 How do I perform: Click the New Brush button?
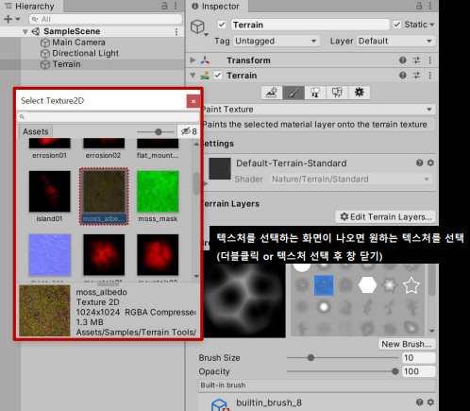click(407, 344)
